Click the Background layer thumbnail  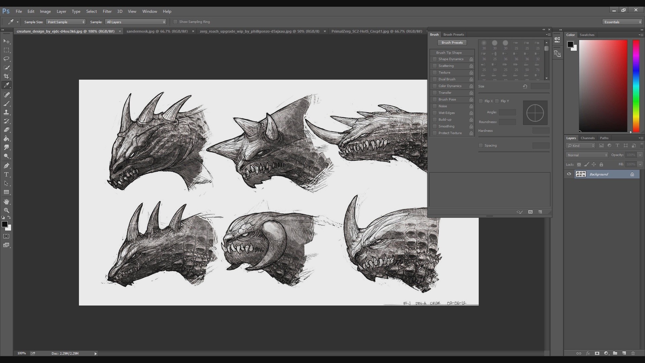(580, 174)
